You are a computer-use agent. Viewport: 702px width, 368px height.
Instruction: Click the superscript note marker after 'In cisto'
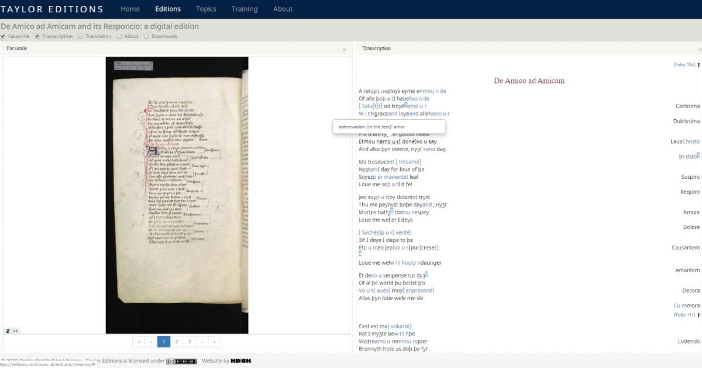[x=697, y=154]
